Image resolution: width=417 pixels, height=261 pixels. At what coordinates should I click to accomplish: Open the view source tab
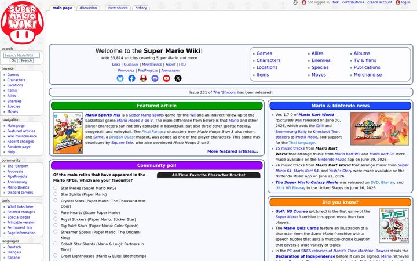(x=118, y=8)
